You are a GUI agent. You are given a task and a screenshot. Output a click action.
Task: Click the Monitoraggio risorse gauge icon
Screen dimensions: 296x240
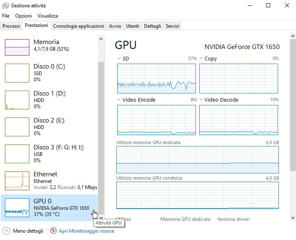[53, 231]
